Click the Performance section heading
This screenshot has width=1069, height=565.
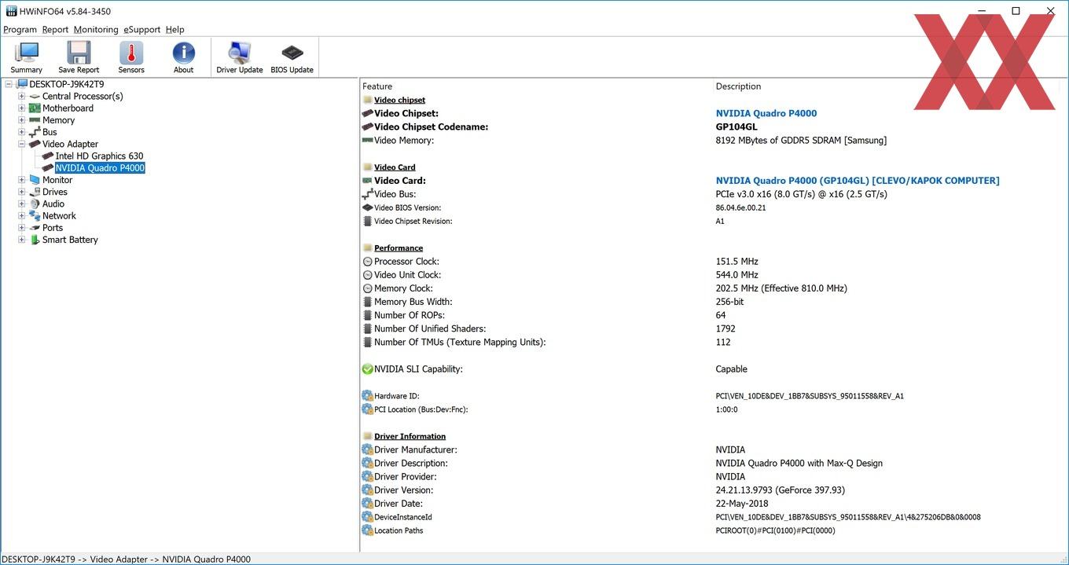tap(399, 248)
